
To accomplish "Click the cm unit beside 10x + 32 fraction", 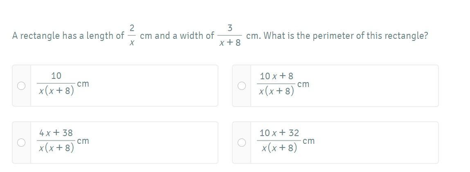I will (x=309, y=141).
